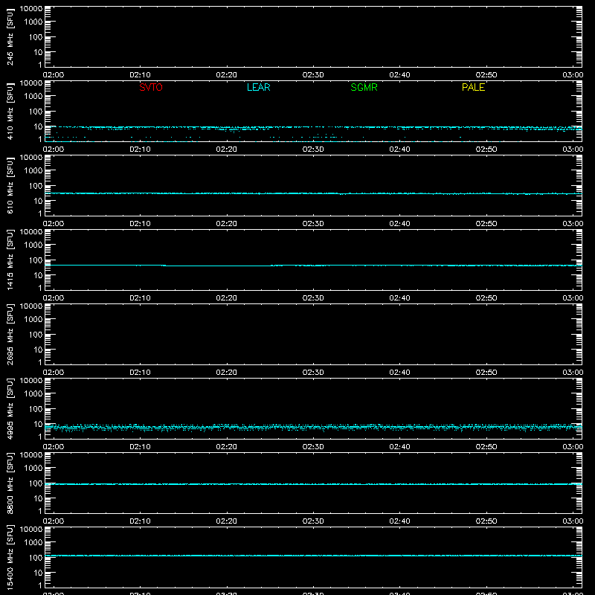Select the 410 MHz [SFU] axis title
595x595 pixels.
pos(10,111)
